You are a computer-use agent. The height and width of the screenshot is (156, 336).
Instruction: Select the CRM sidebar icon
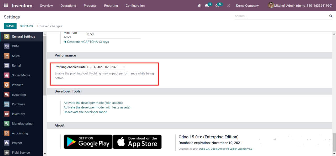pos(7,46)
